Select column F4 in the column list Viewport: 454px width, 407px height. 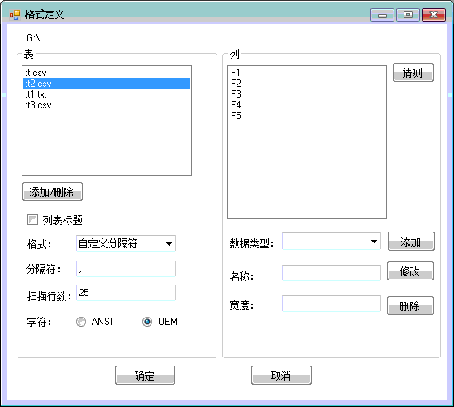[307, 105]
